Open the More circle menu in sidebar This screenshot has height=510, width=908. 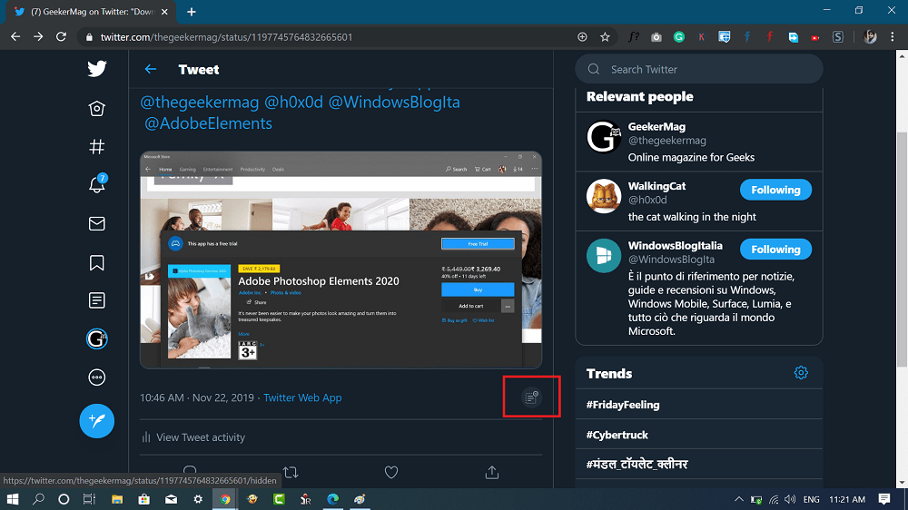click(97, 378)
